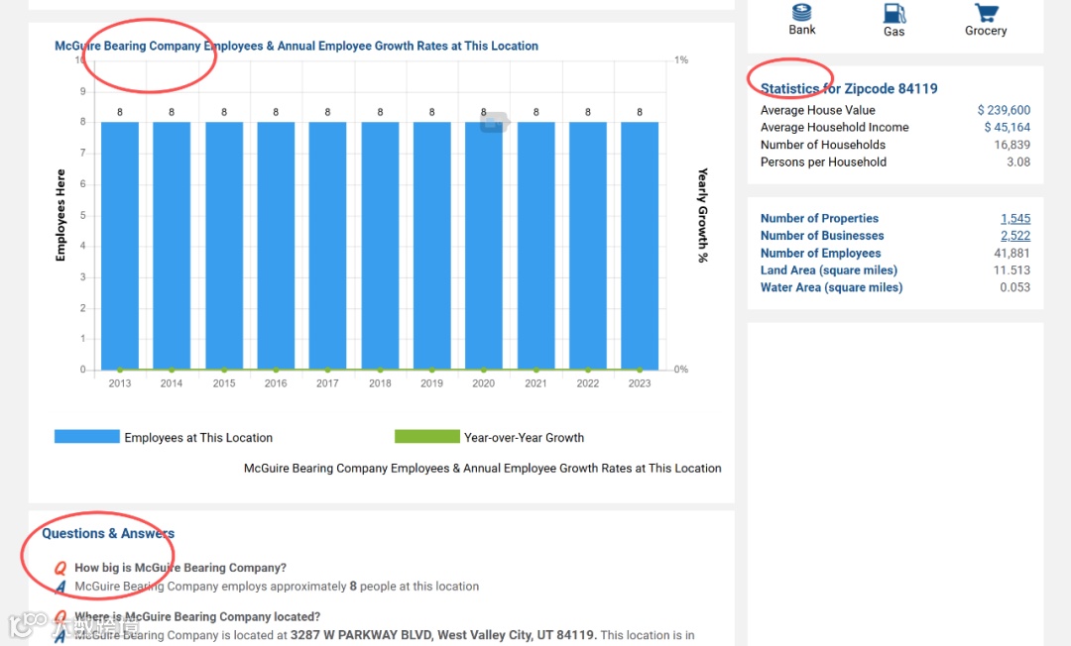This screenshot has width=1071, height=646.
Task: Click the 2016 employee bar
Action: point(276,247)
